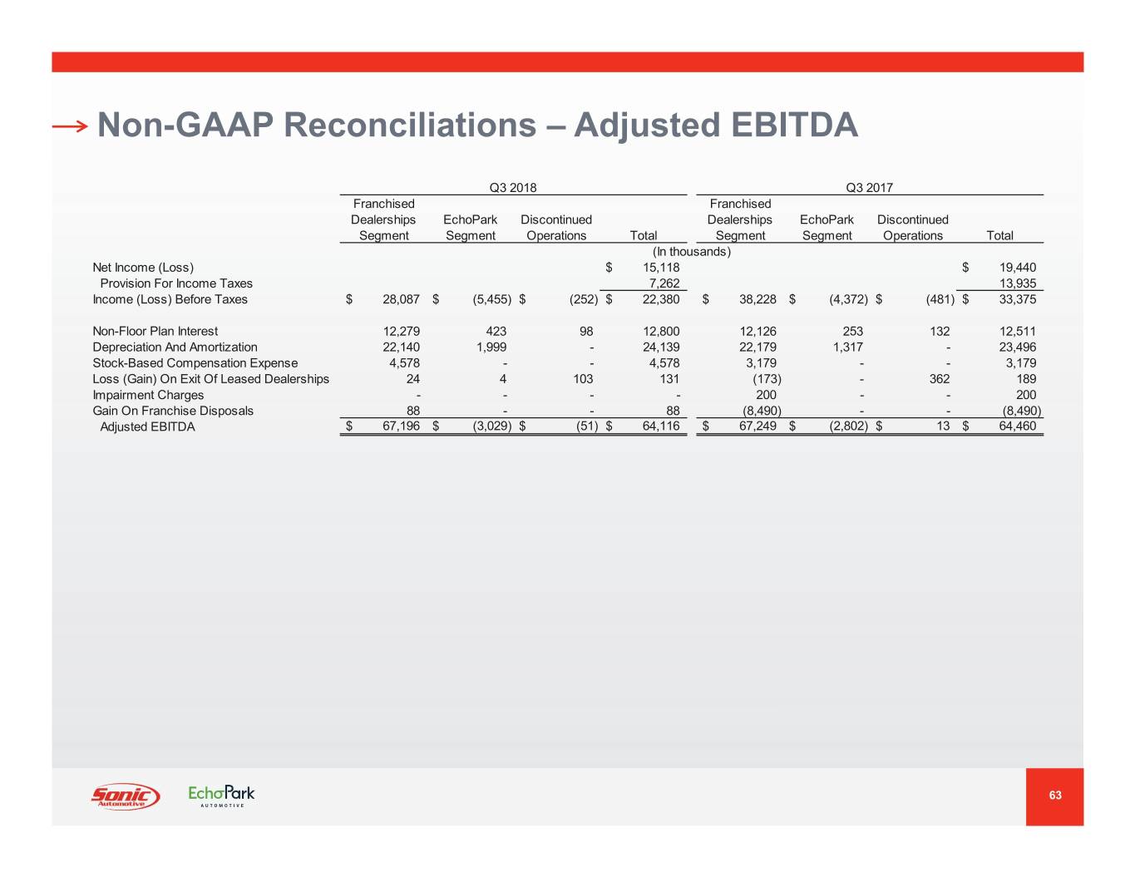
Task: Select the Net Income (Loss) row label
Action: [143, 268]
